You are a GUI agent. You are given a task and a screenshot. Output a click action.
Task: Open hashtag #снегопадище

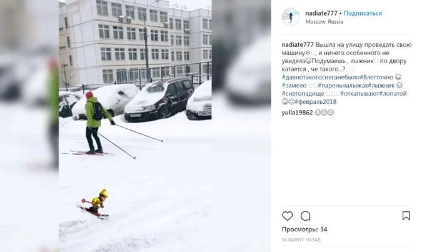(303, 93)
